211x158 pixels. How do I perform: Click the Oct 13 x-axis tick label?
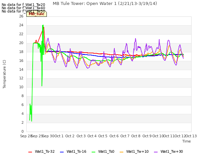(191, 136)
